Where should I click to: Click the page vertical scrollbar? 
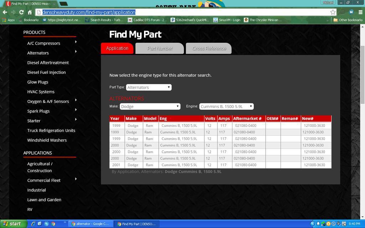(363, 75)
